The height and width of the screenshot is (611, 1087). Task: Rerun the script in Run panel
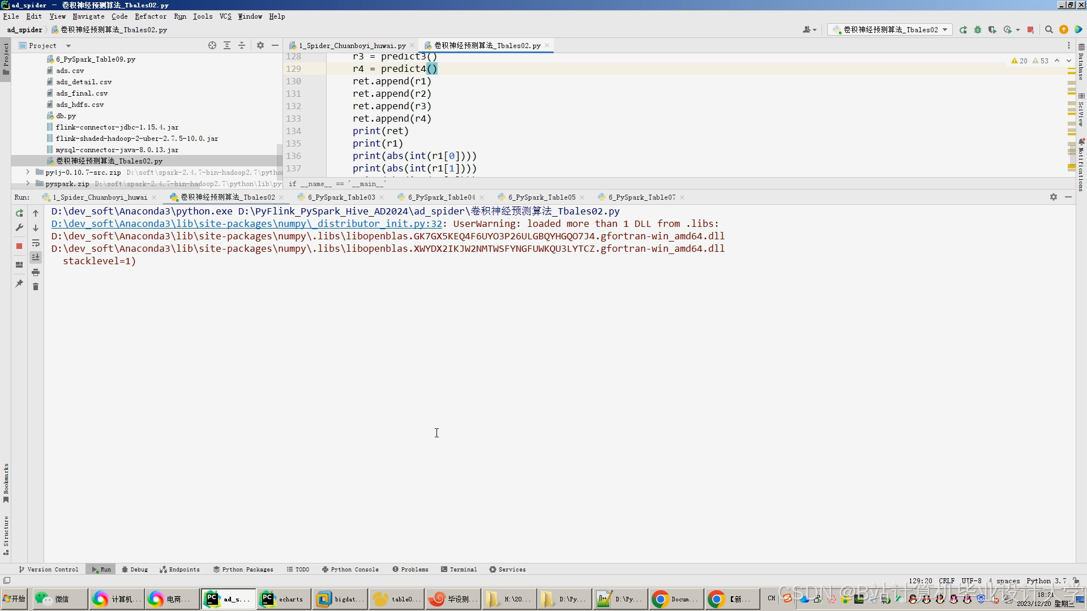[19, 213]
